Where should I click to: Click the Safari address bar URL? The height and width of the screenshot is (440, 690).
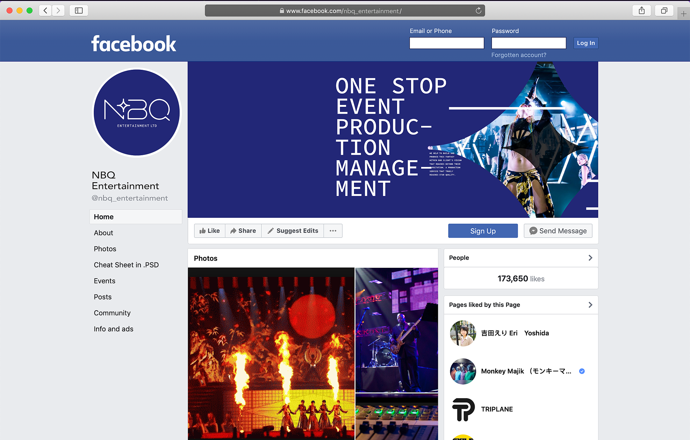(x=344, y=11)
